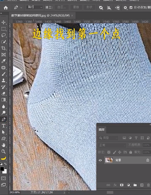Open path operations in options bar
Image resolution: width=151 pixels, height=195 pixels.
click(101, 8)
